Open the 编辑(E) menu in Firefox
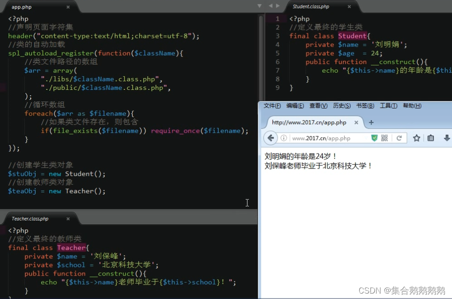The width and height of the screenshot is (452, 299). (x=295, y=106)
